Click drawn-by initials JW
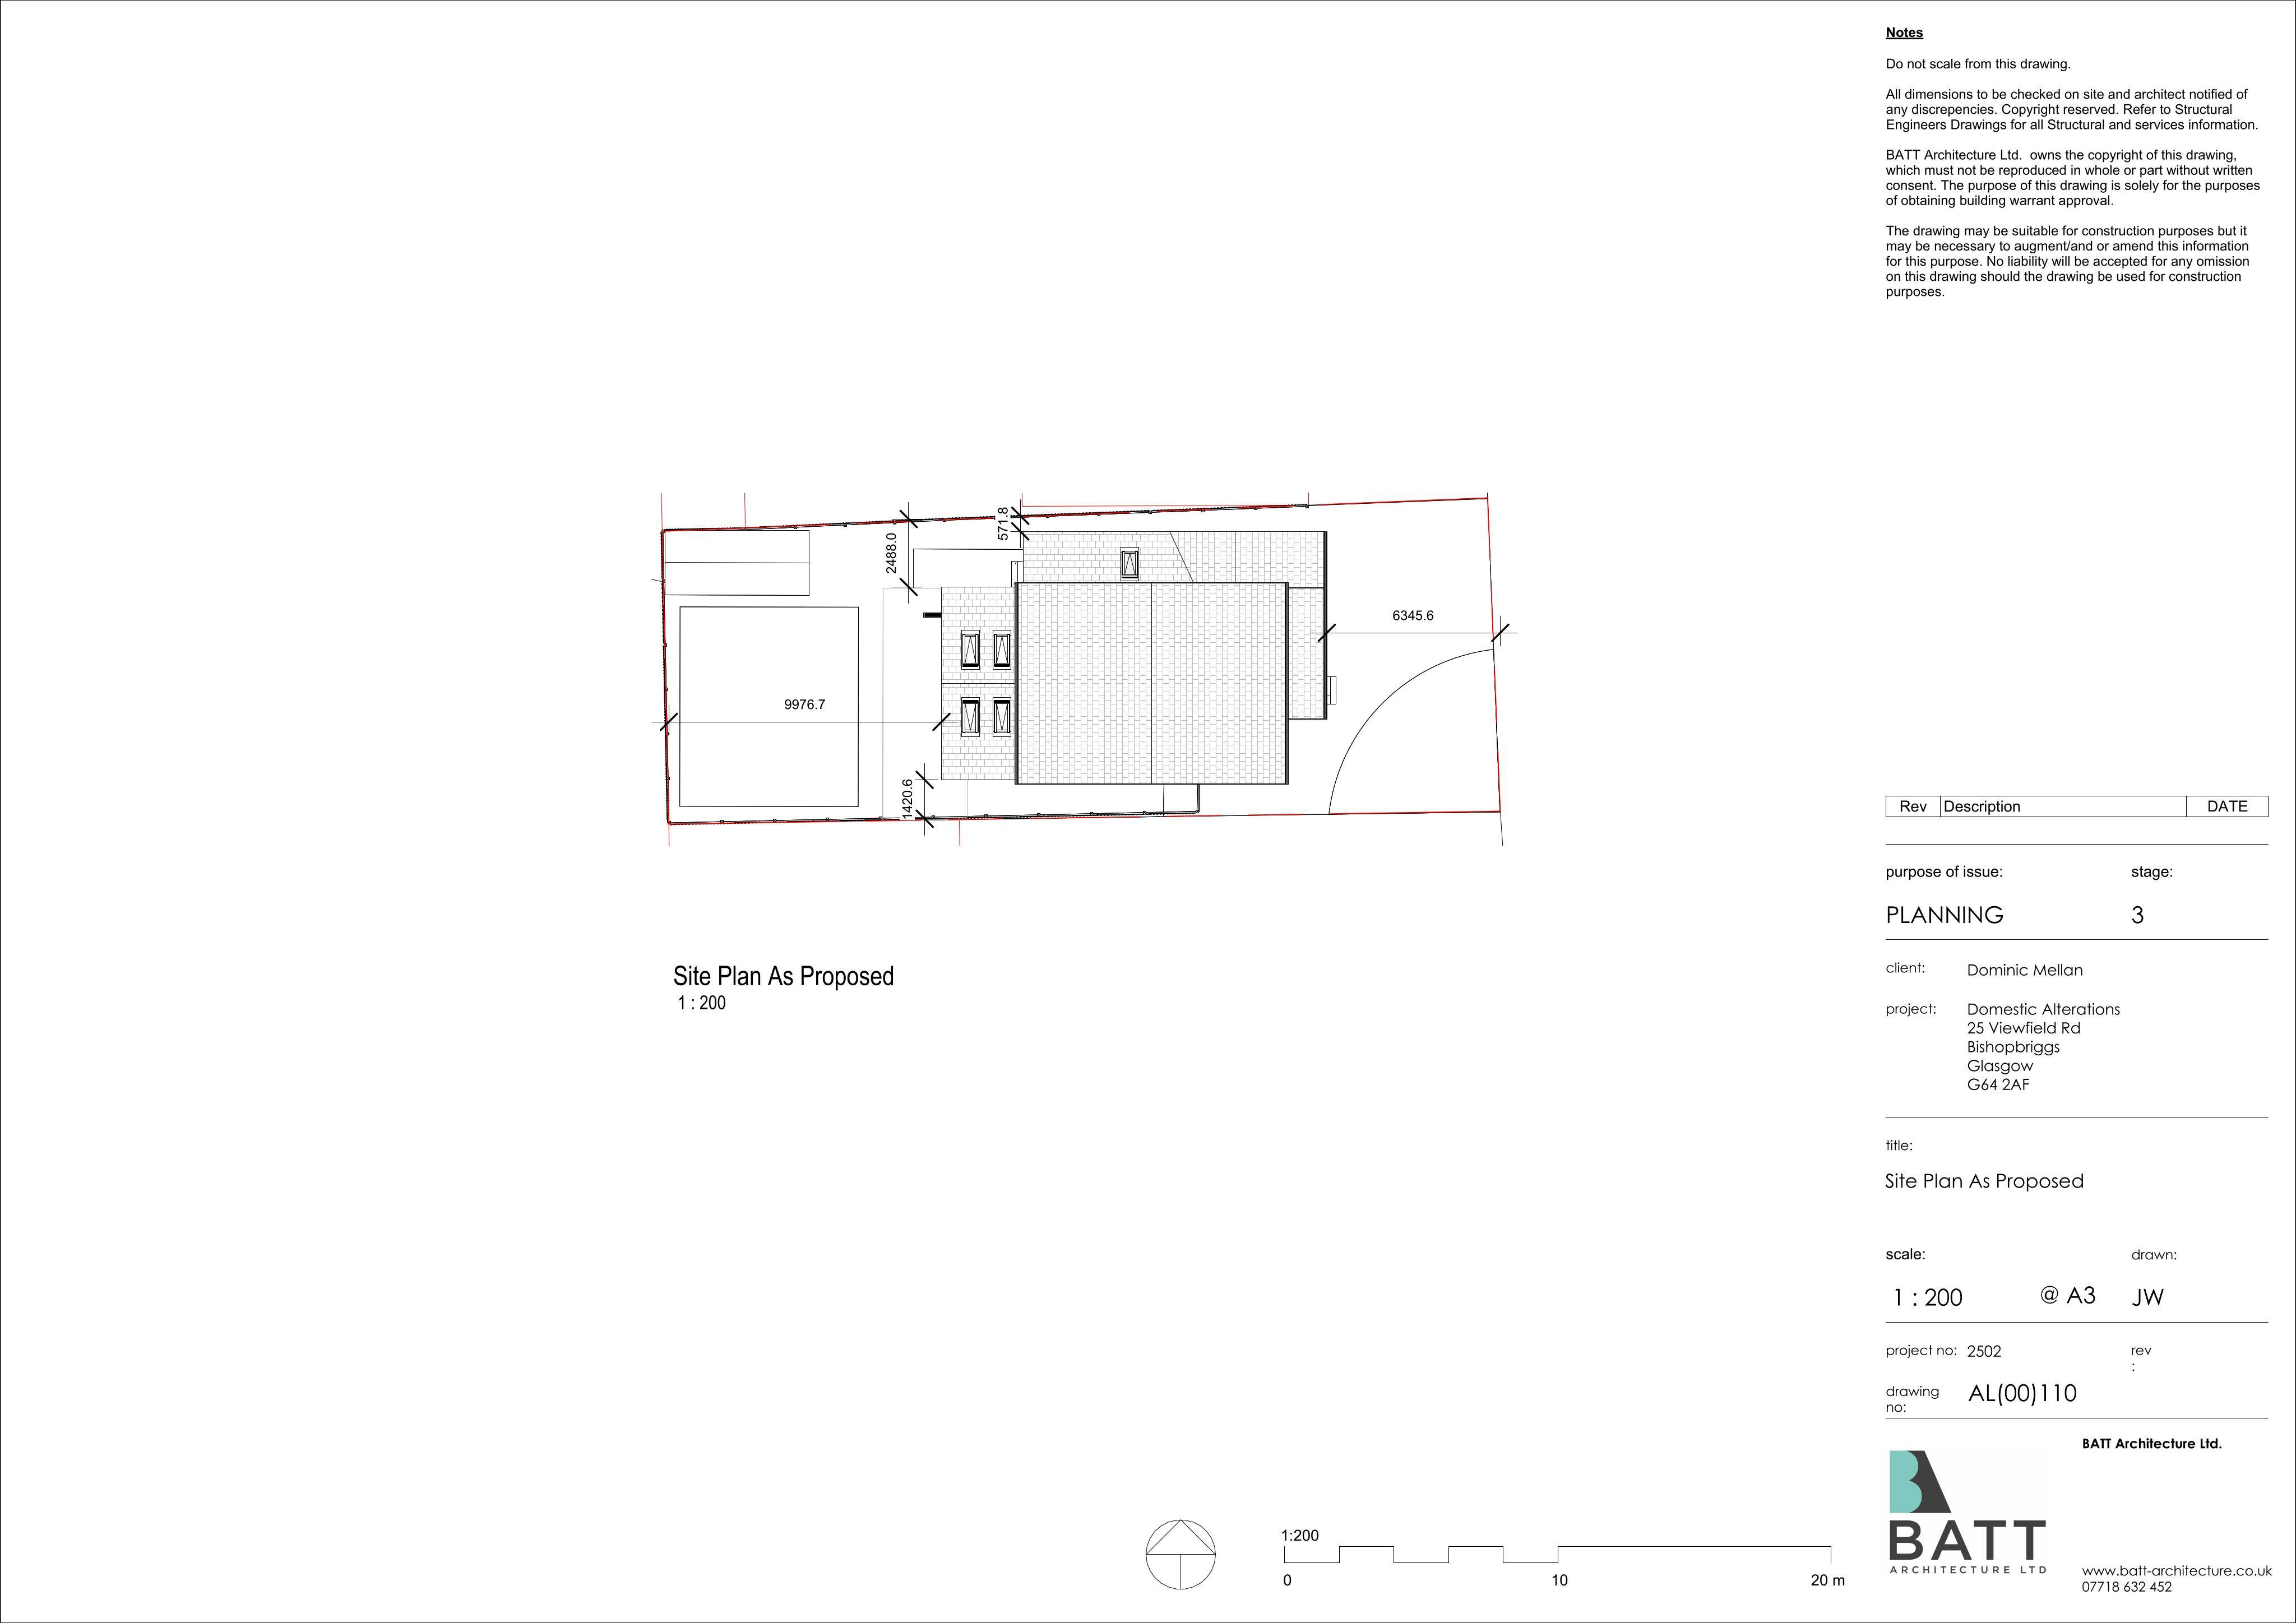 (2147, 1298)
